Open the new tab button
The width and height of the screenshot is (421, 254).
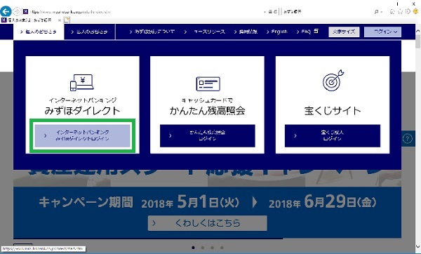67,20
